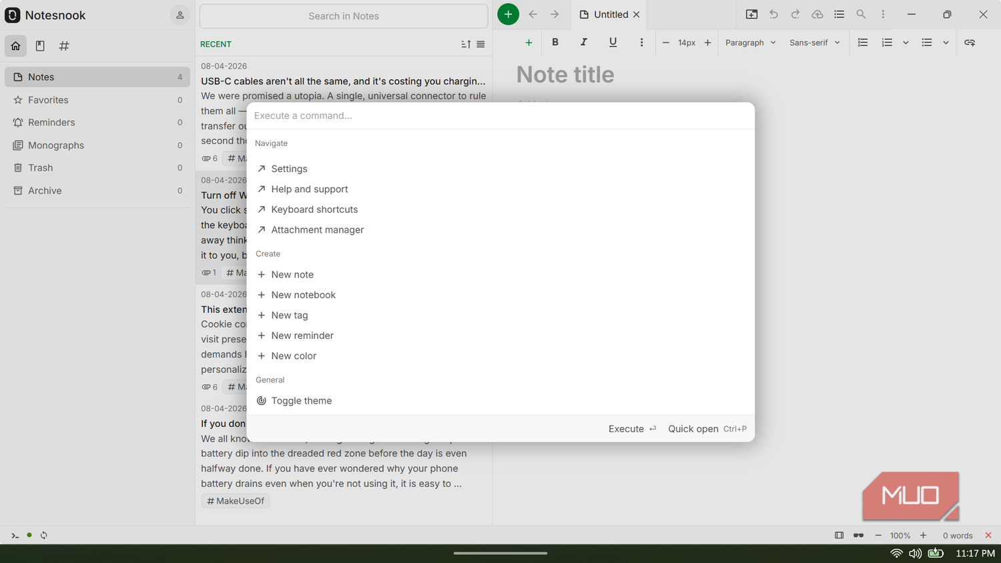Open search in note icon
1001x563 pixels.
pos(861,14)
